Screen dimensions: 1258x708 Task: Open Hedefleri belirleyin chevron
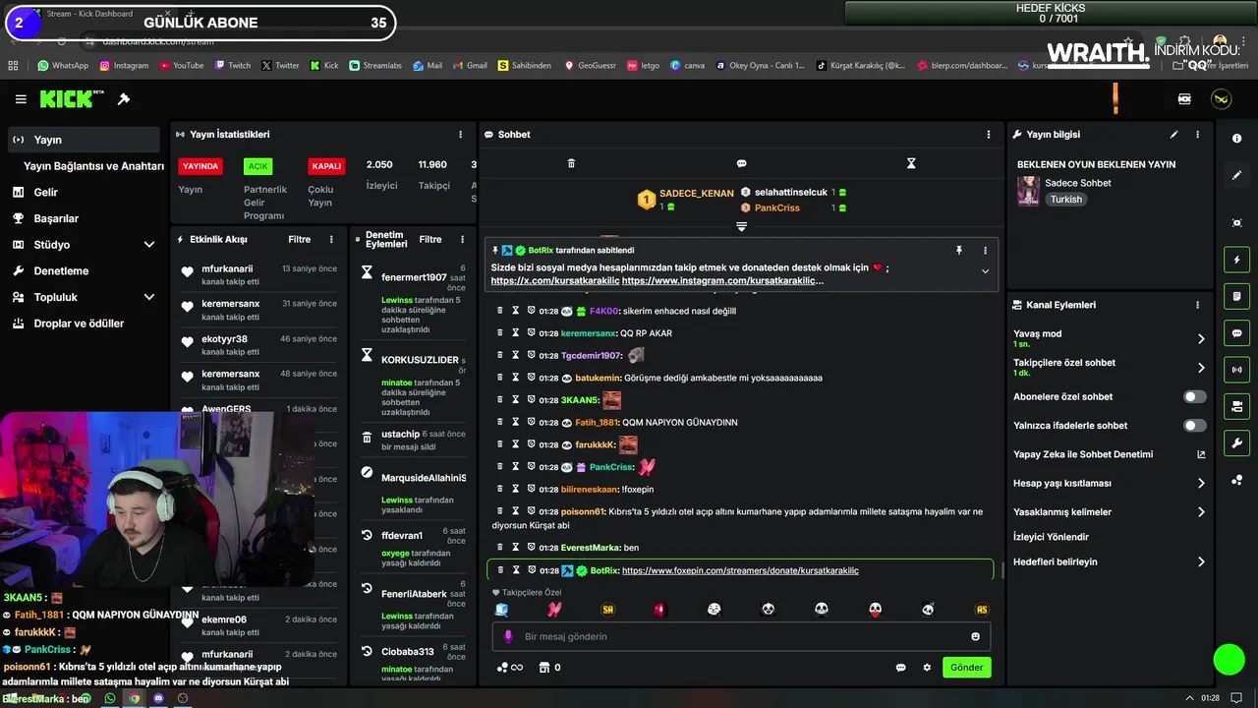[x=1201, y=562]
